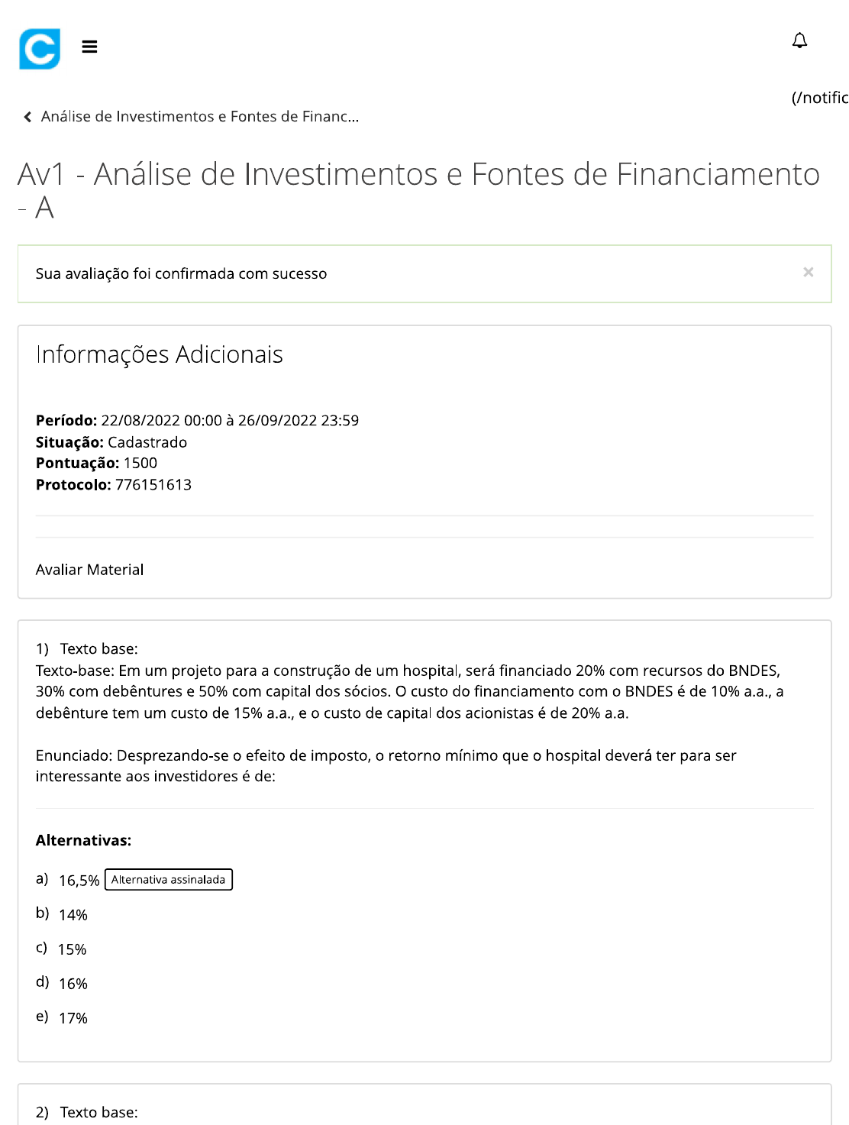The width and height of the screenshot is (849, 1125).
Task: Select alternative a) 16,5%
Action: pos(79,881)
